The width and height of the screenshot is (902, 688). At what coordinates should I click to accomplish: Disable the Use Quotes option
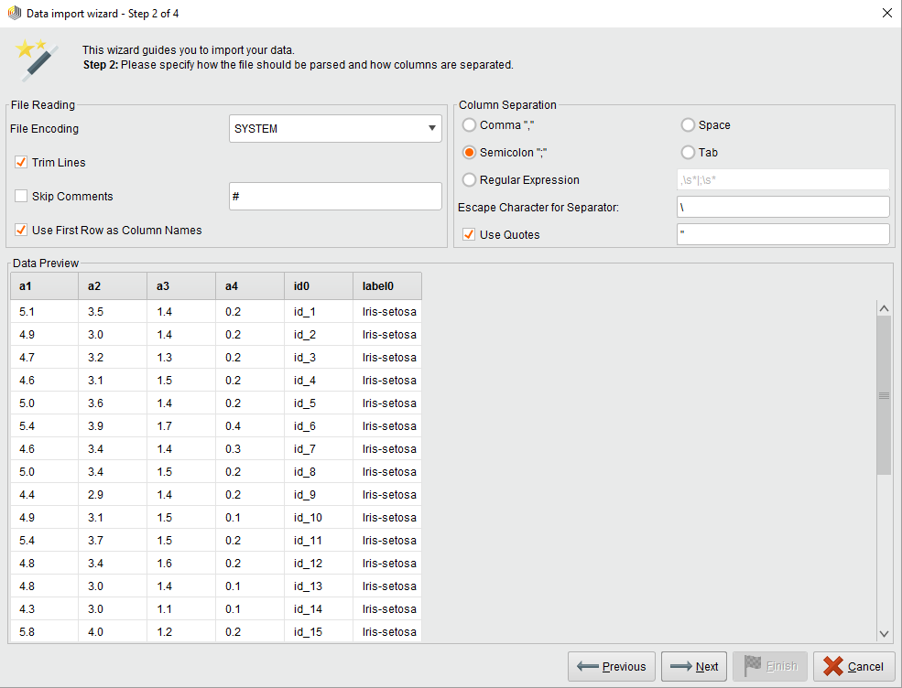pos(468,234)
